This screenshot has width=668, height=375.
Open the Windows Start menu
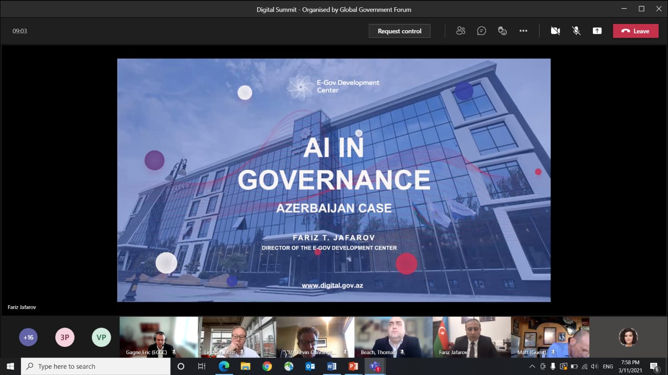coord(10,366)
